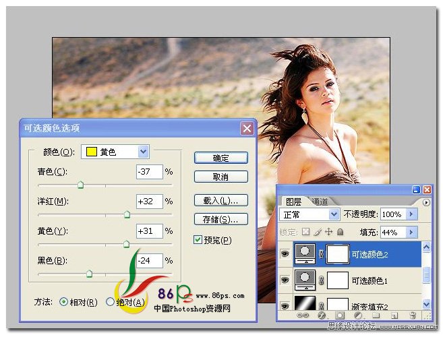This screenshot has width=445, height=337.
Task: Click the new adjustment layer icon
Action: pyautogui.click(x=358, y=315)
